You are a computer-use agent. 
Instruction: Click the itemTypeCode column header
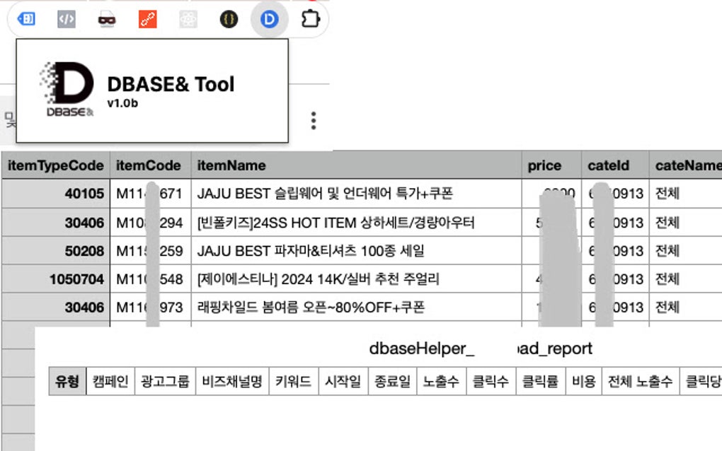[x=56, y=165]
